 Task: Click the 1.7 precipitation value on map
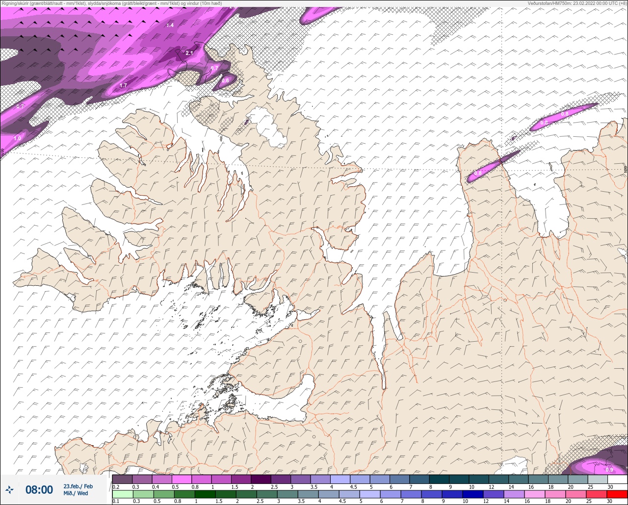click(123, 86)
